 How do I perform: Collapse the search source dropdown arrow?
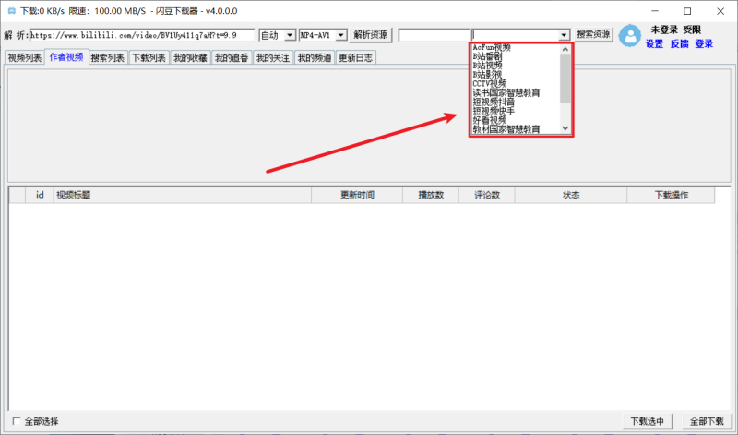pos(564,35)
